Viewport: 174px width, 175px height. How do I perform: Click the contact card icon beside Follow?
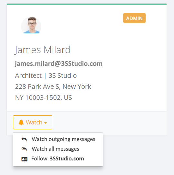pos(24,159)
